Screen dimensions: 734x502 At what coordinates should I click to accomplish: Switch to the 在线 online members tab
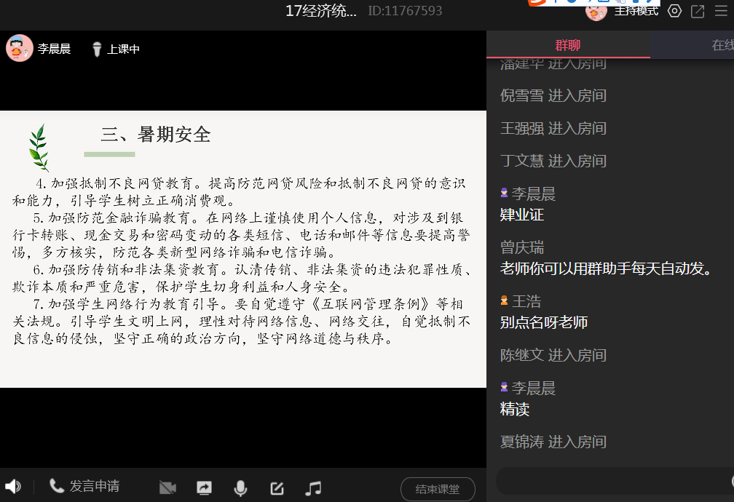[x=721, y=45]
